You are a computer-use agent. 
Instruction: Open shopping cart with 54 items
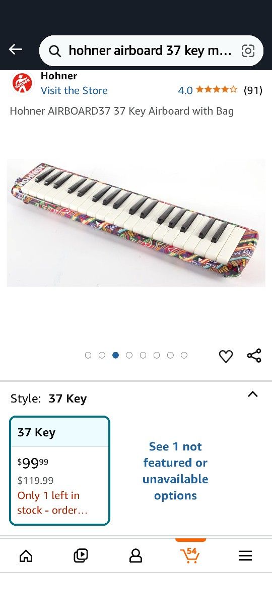[190, 555]
